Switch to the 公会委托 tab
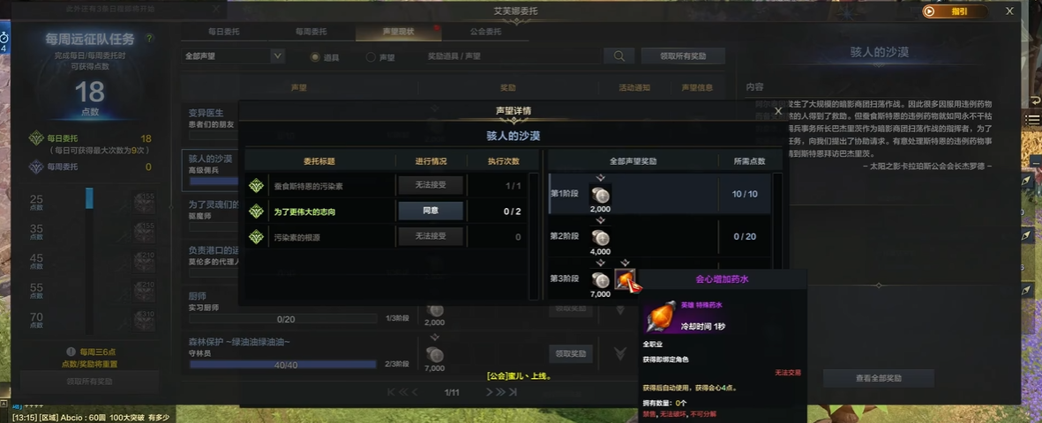Image resolution: width=1042 pixels, height=423 pixels. 486,31
